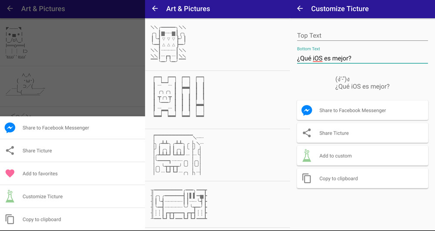
Task: Select Share to Facebook Messenger in the bottom sheet
Action: tap(56, 128)
